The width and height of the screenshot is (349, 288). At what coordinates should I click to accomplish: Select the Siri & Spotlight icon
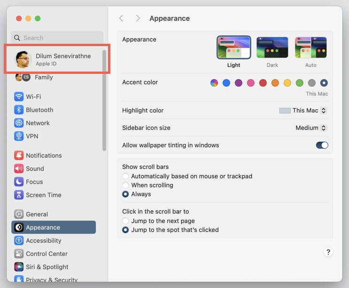(x=19, y=267)
